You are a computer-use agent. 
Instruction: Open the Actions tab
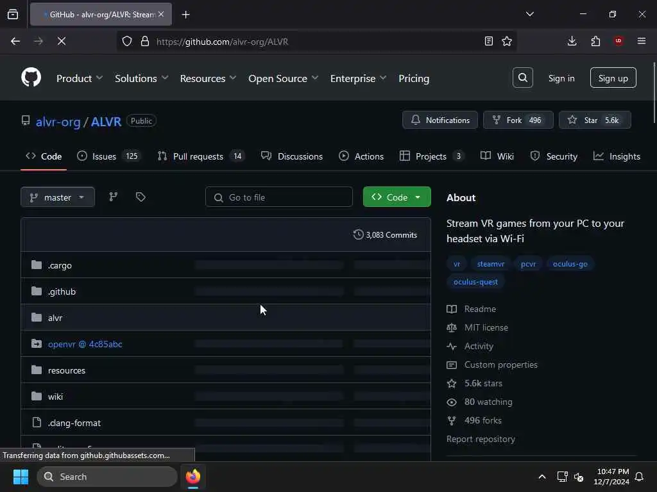361,156
